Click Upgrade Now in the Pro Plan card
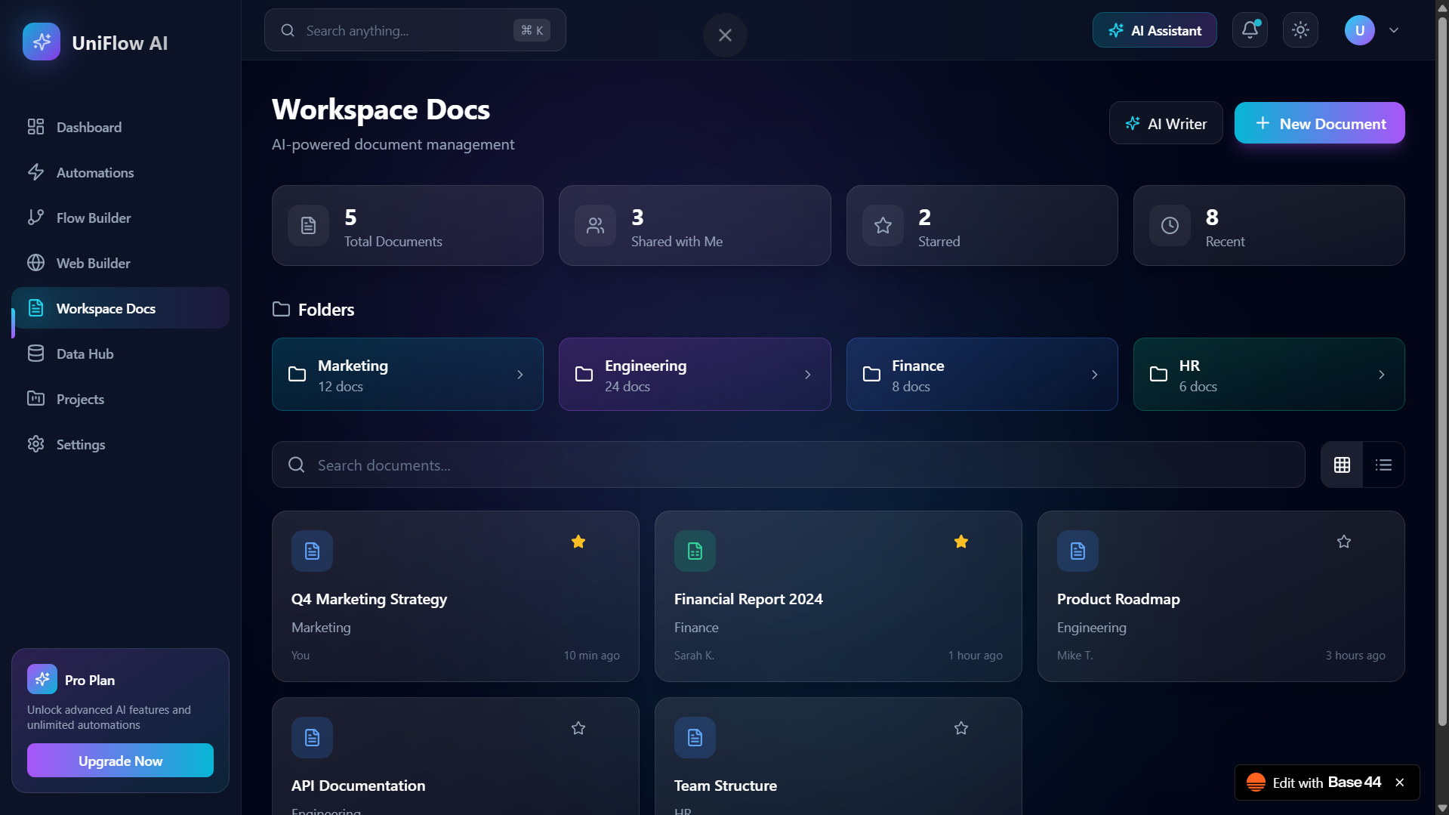This screenshot has height=815, width=1449. (119, 761)
